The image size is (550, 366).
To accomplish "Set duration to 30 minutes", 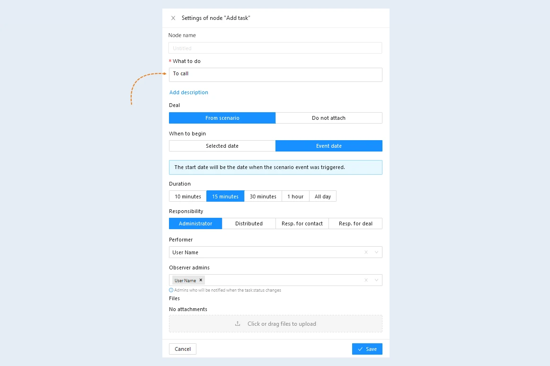I will coord(263,196).
